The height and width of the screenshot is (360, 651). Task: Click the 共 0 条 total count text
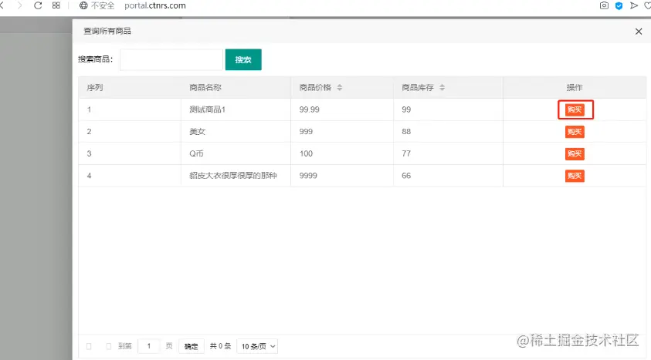tap(220, 346)
